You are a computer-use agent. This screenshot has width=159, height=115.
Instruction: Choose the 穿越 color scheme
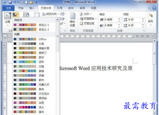(x=34, y=71)
